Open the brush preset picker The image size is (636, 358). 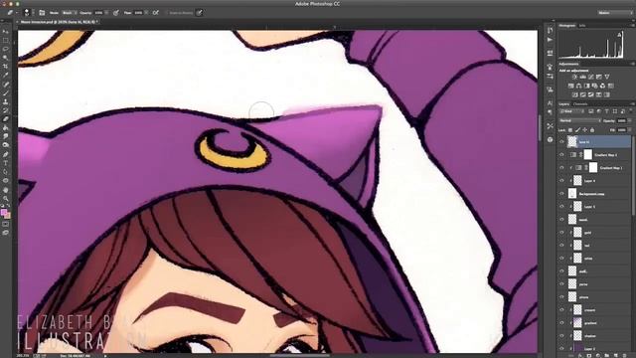[x=27, y=13]
